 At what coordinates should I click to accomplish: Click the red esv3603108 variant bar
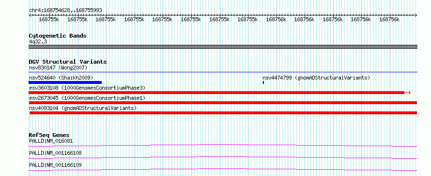[x=219, y=93]
